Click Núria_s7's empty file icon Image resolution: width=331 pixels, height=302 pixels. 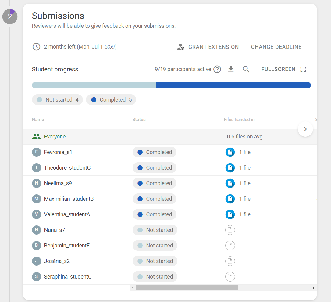coord(230,230)
